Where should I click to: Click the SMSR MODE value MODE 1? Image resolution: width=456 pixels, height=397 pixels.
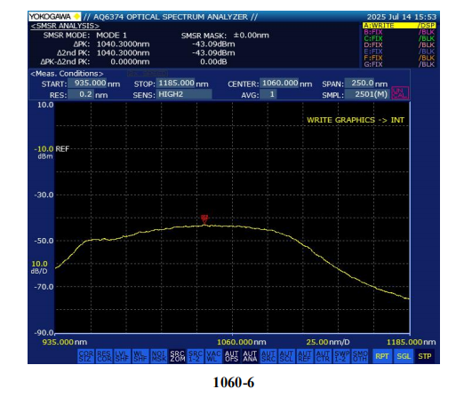[x=111, y=36]
